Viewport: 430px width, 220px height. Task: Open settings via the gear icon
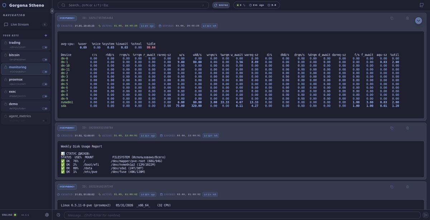pyautogui.click(x=47, y=215)
